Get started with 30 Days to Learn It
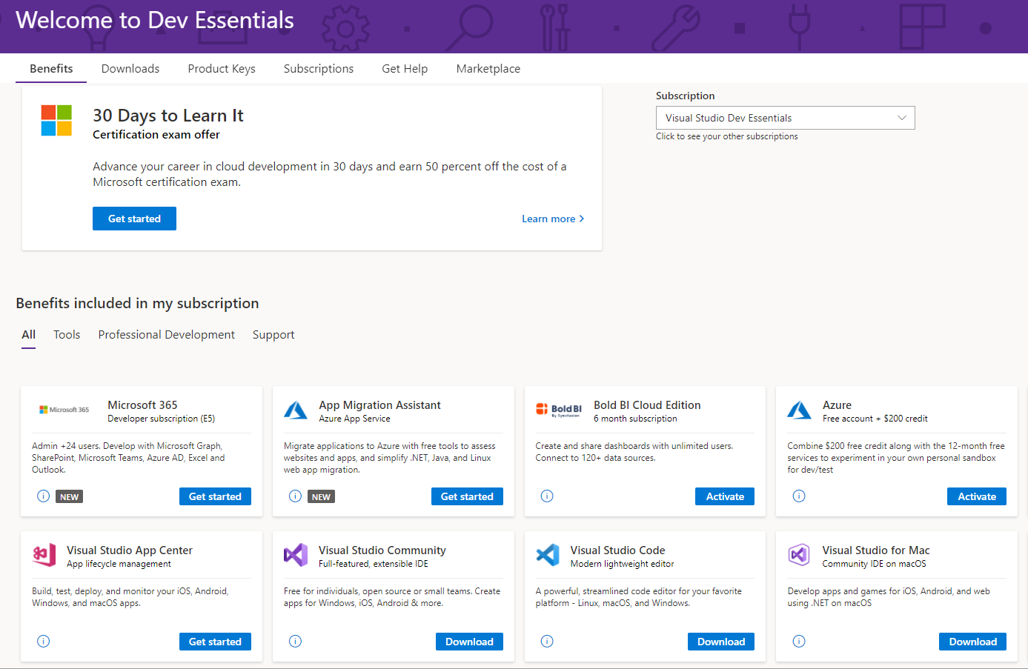 [x=134, y=219]
